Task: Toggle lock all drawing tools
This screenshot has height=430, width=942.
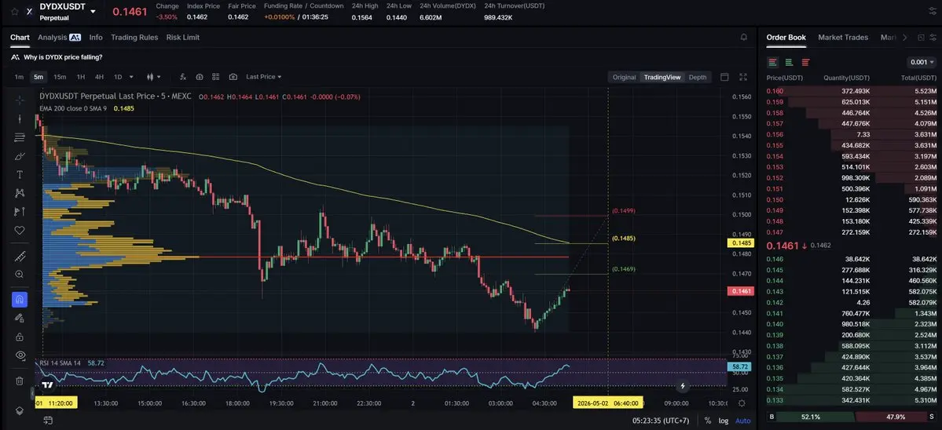Action: click(19, 337)
